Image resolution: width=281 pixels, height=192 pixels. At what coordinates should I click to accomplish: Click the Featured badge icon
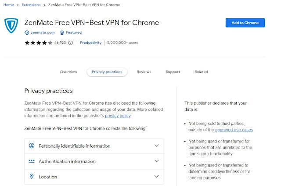[62, 33]
